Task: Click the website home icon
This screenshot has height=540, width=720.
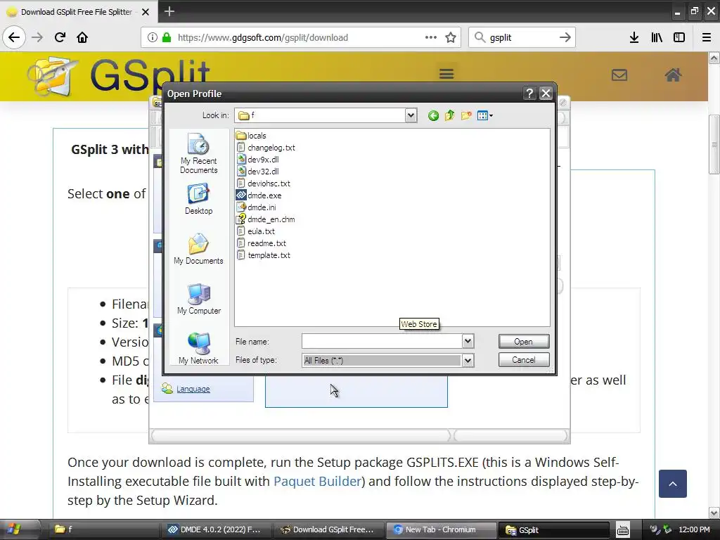Action: [673, 75]
